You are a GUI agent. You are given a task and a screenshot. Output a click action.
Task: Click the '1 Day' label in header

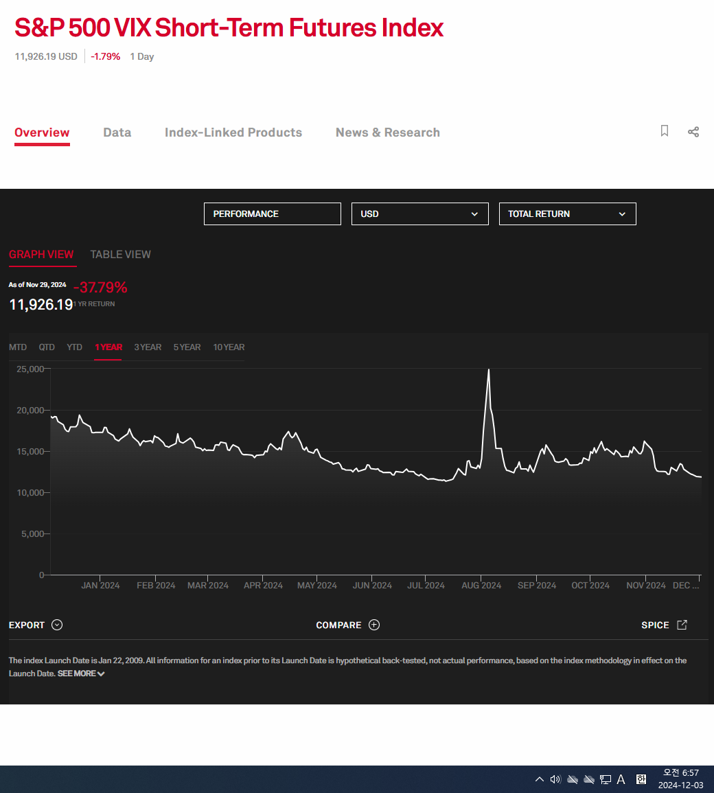click(142, 56)
